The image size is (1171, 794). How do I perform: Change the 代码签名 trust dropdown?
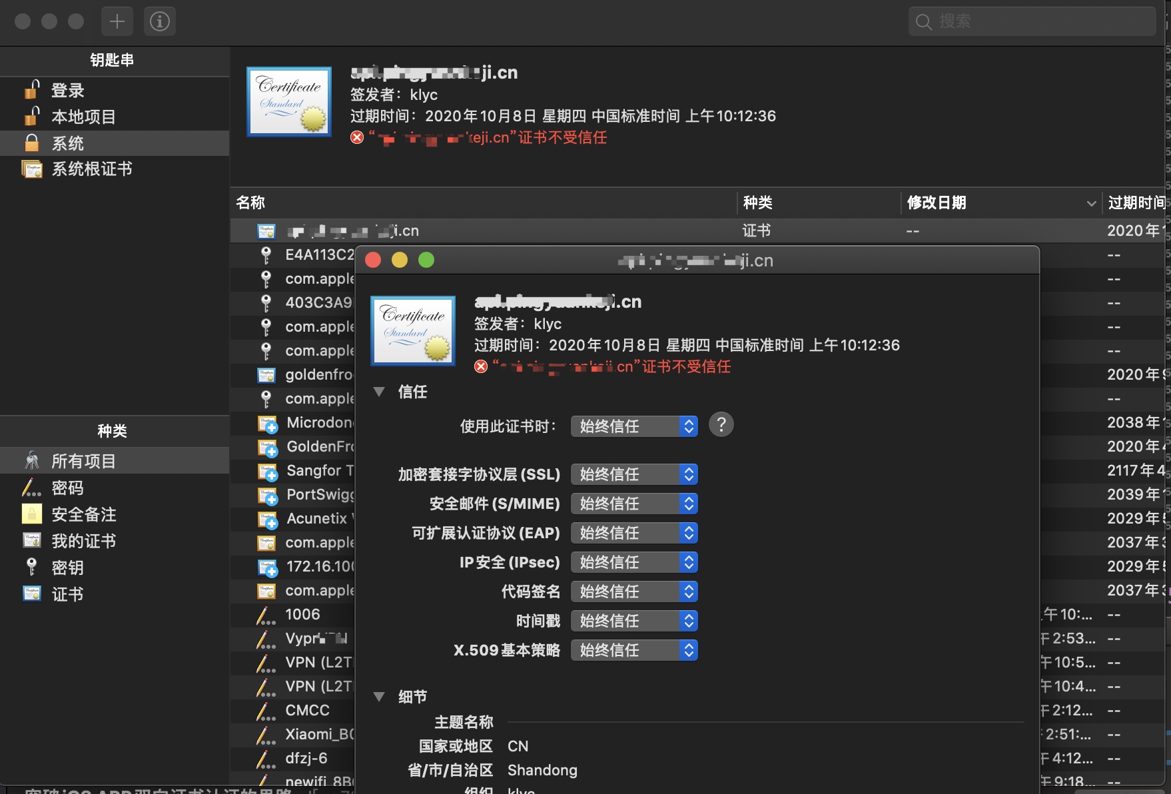634,592
